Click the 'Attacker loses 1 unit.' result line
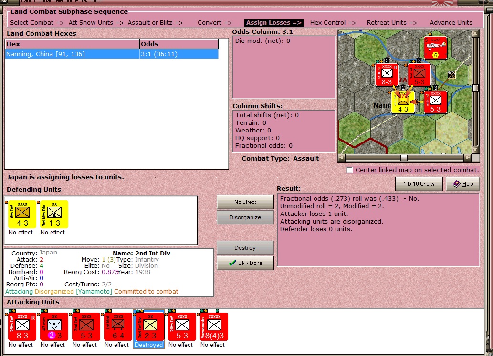Screen dimensions: 493x356 314,214
